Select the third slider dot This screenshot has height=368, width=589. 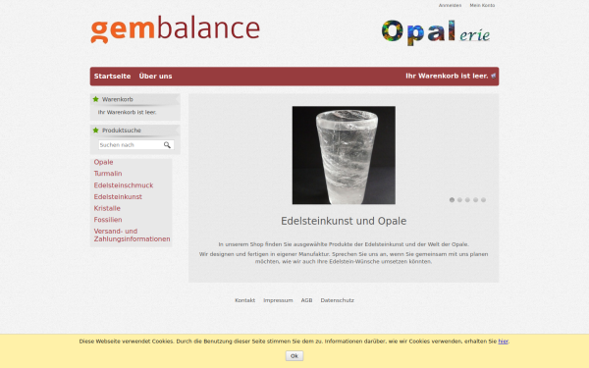pyautogui.click(x=467, y=200)
